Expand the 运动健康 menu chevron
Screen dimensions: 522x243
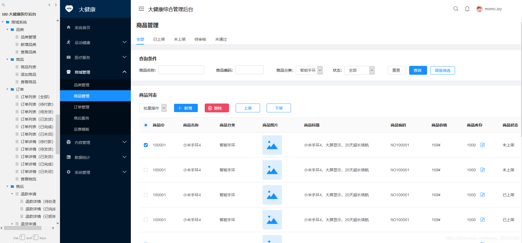coord(124,42)
